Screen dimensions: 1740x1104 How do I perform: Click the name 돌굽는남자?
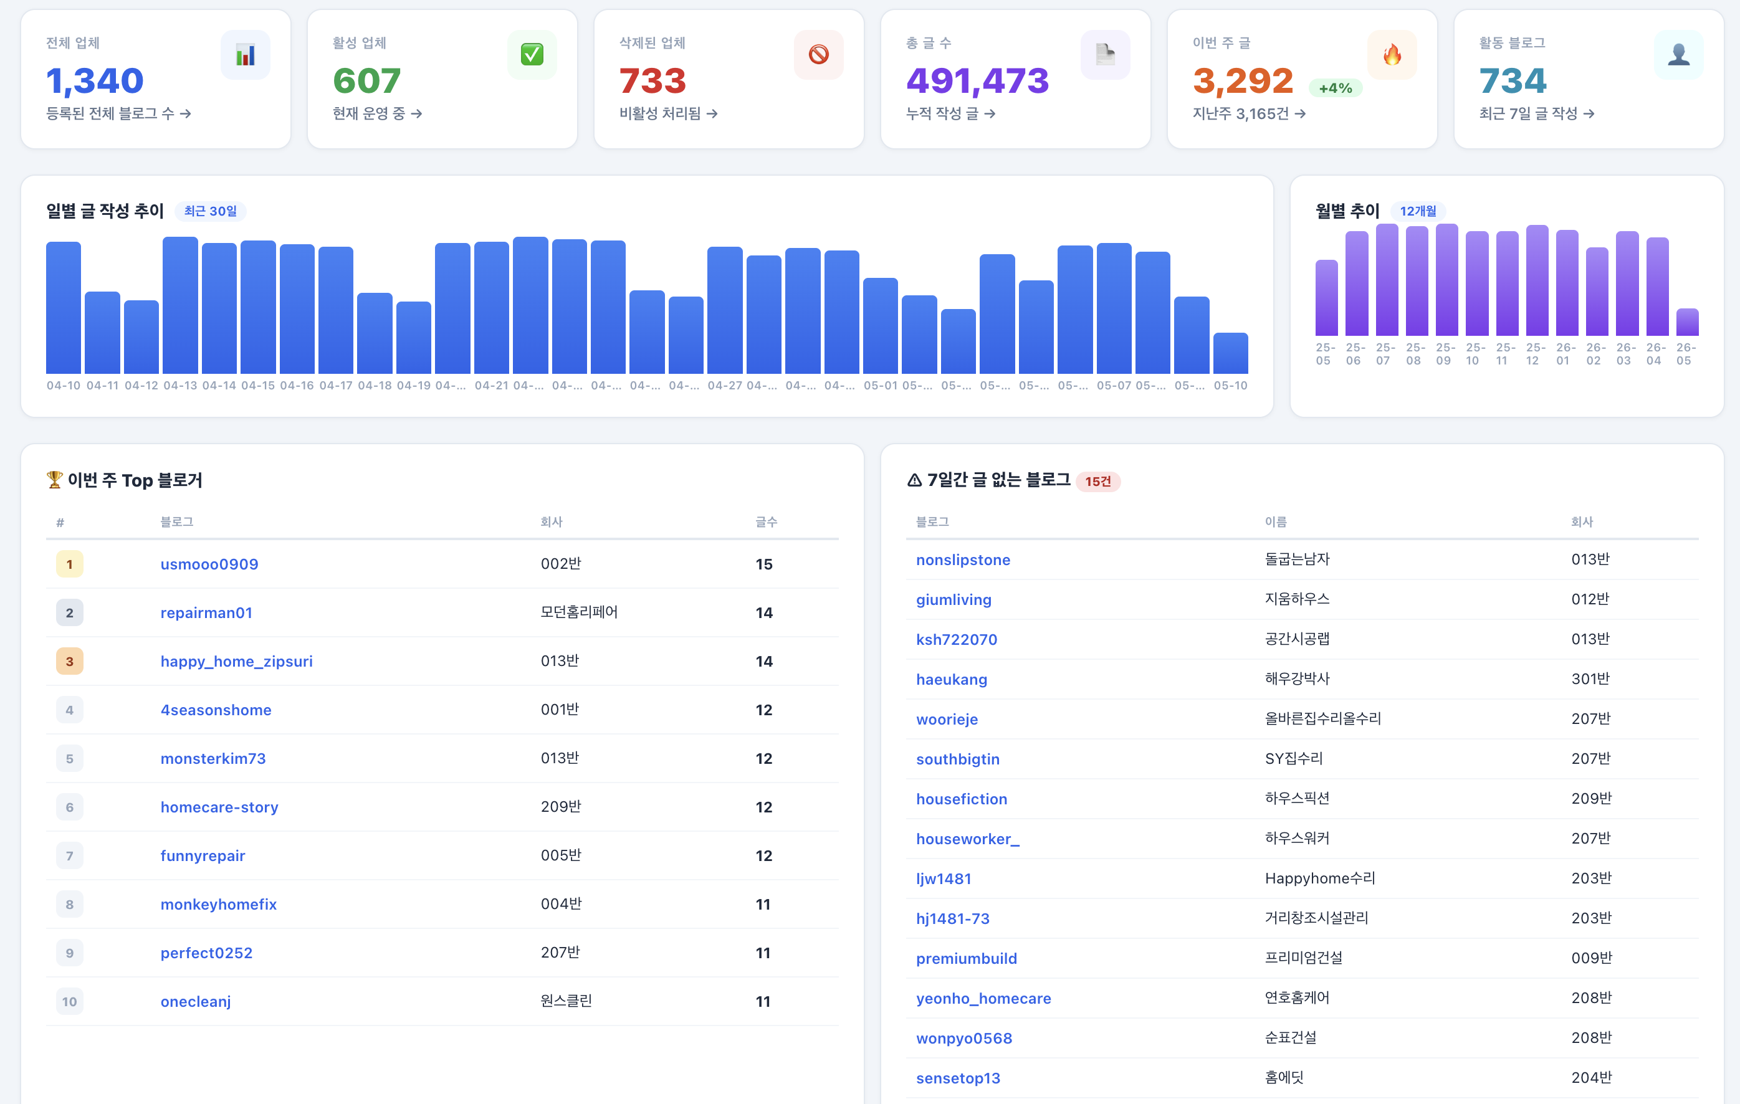click(1297, 559)
